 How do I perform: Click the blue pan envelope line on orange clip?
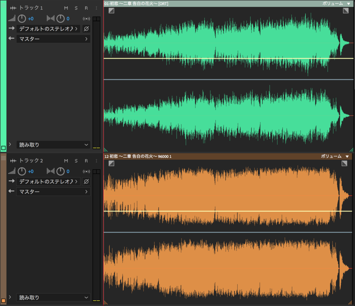point(228,232)
